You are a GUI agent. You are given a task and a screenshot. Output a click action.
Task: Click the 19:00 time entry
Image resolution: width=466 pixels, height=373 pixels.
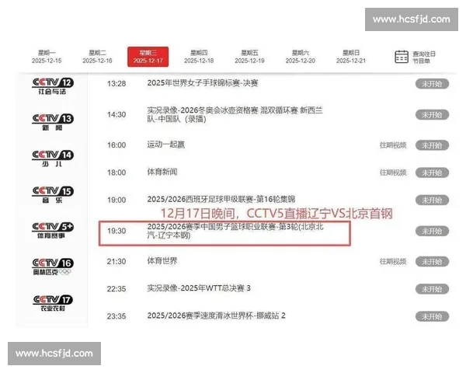coord(116,200)
